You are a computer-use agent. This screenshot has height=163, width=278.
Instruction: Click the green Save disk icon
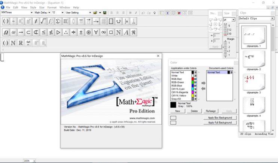[105, 12]
